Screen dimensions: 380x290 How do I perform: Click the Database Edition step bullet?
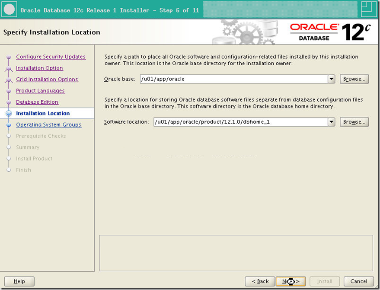pyautogui.click(x=9, y=102)
